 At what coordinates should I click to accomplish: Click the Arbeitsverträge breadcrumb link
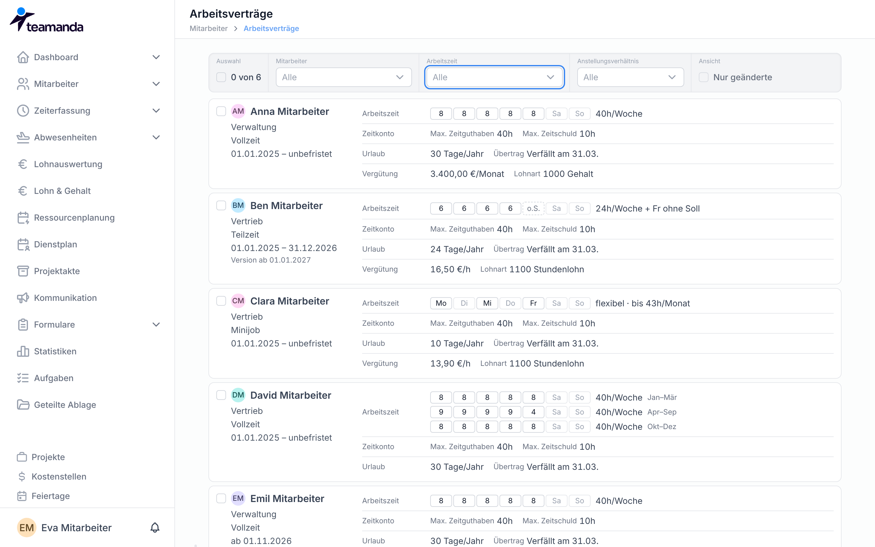(271, 28)
